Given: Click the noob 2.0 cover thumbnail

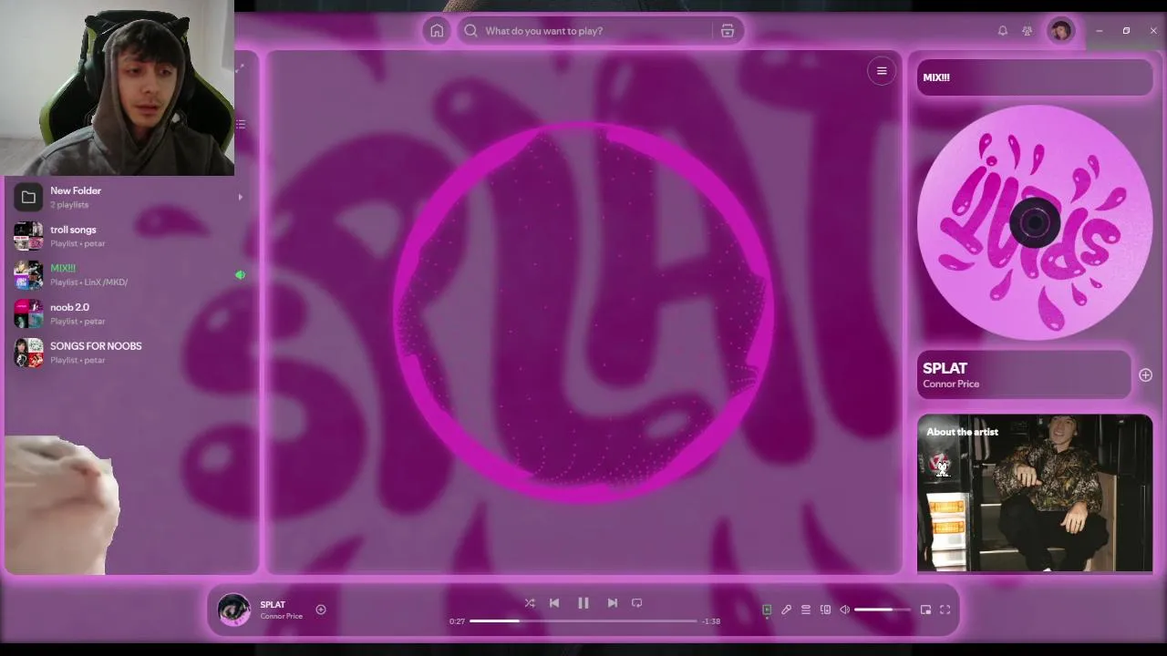Looking at the screenshot, I should click(28, 313).
